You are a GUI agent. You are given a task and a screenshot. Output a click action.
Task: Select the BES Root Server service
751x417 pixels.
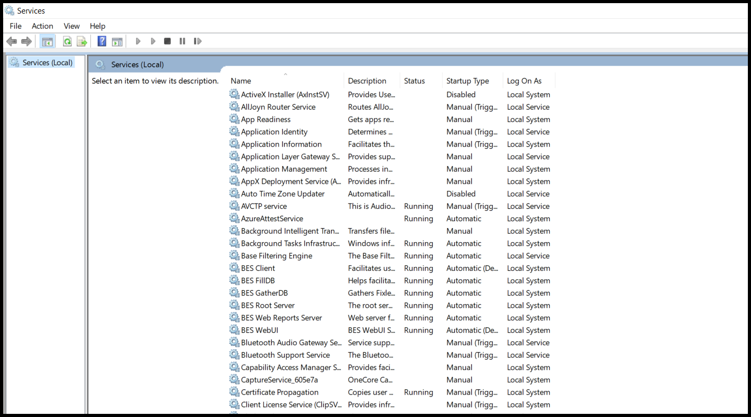(268, 305)
